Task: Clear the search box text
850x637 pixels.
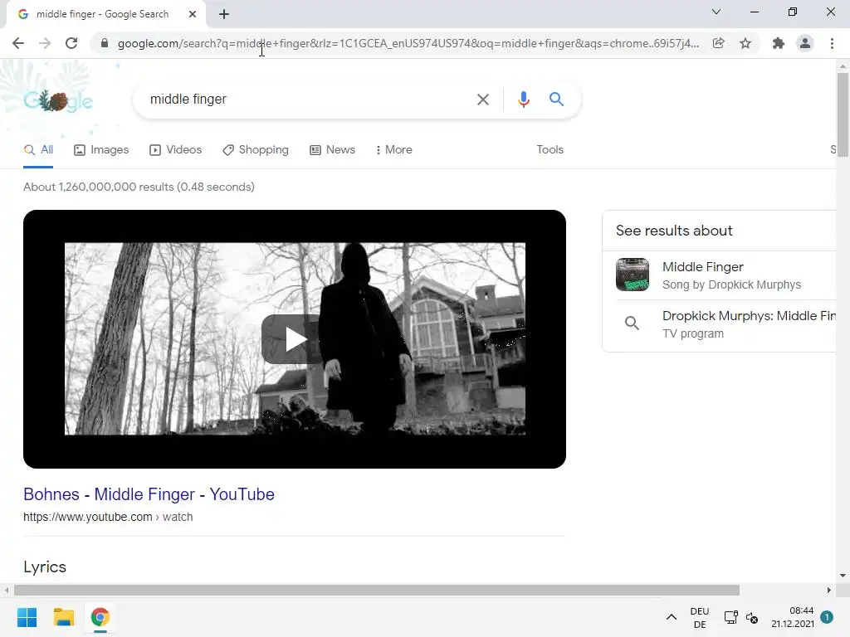Action: [x=482, y=100]
